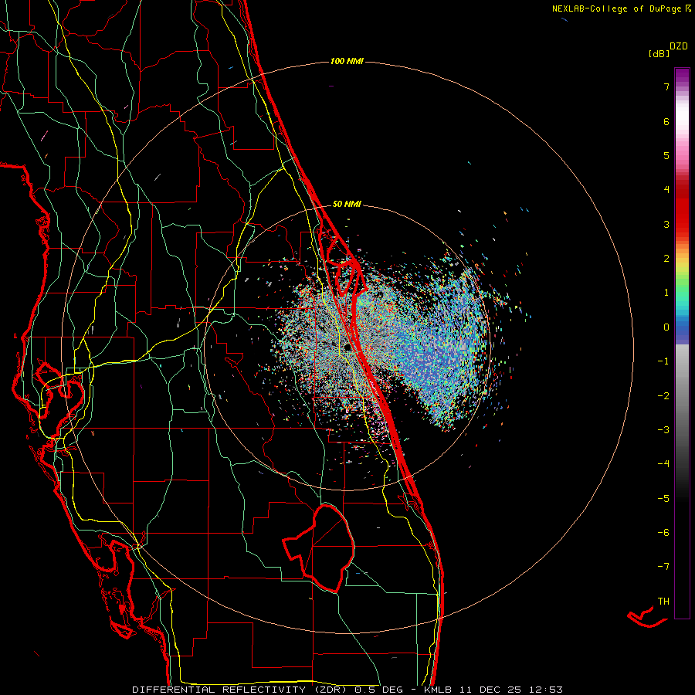Click the 1 dB value on the color scale

coord(666,293)
